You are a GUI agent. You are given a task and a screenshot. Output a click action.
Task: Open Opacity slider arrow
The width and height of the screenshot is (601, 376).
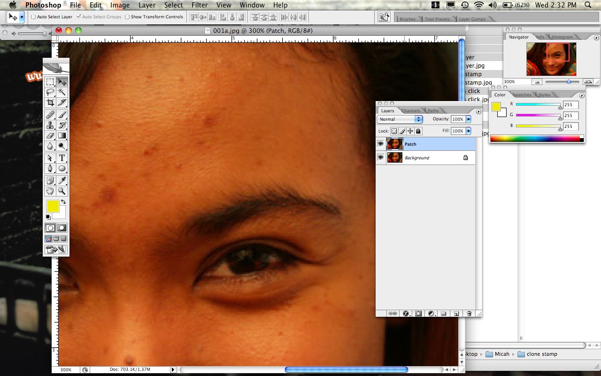click(469, 119)
